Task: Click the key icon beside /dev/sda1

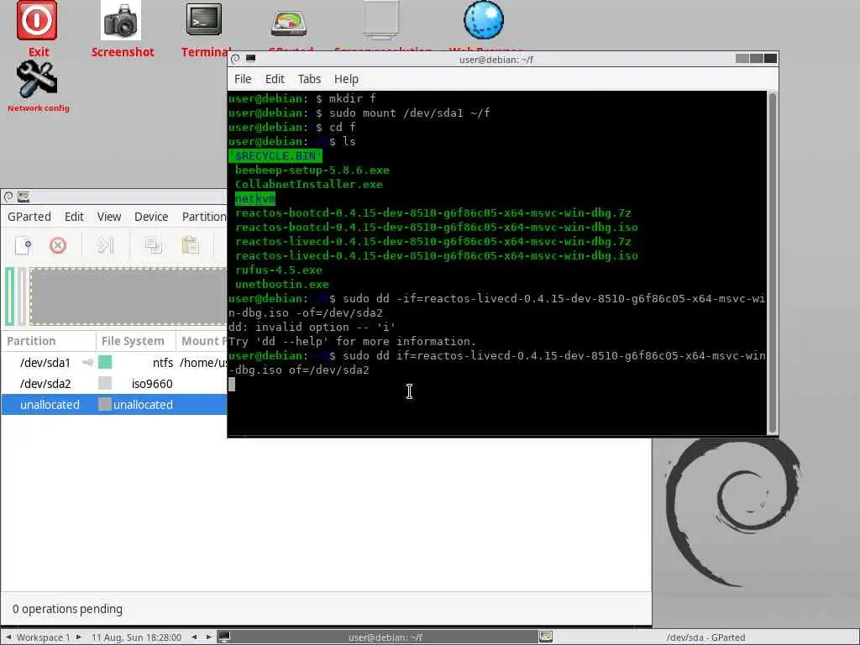Action: point(87,363)
